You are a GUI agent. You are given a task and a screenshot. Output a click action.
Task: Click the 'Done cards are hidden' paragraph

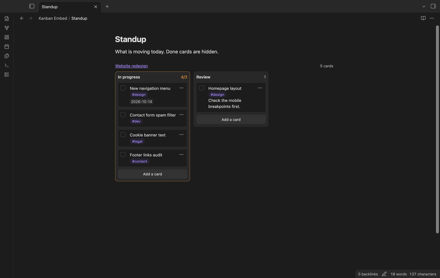pos(167,52)
